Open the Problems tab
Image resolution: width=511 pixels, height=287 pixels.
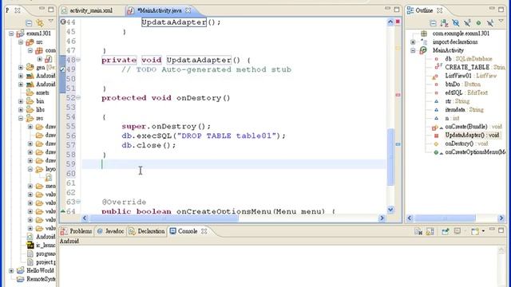click(77, 231)
